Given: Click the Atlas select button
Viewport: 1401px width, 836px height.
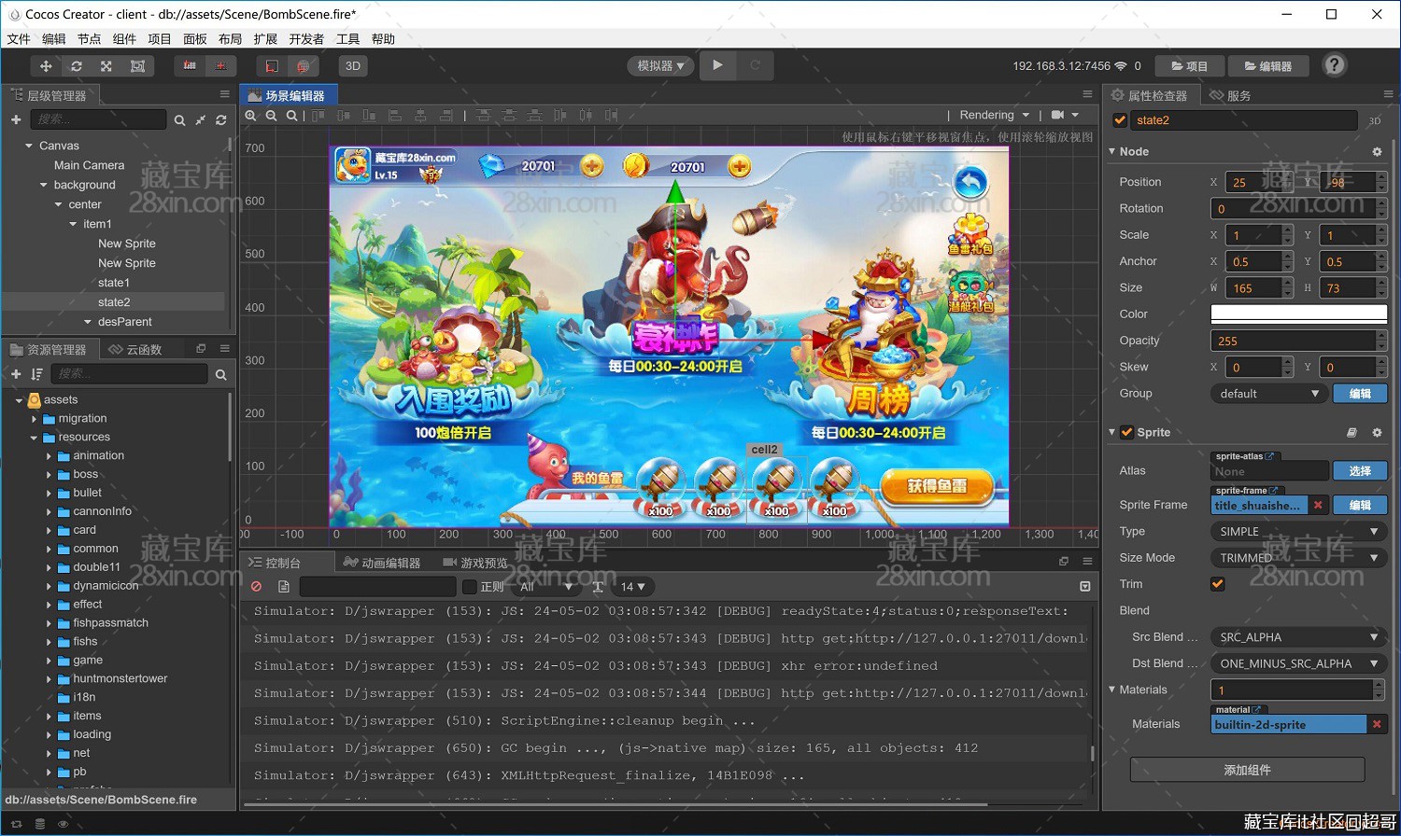Looking at the screenshot, I should tap(1360, 471).
